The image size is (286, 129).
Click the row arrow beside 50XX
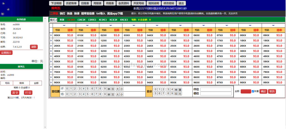pyautogui.click(x=51, y=61)
